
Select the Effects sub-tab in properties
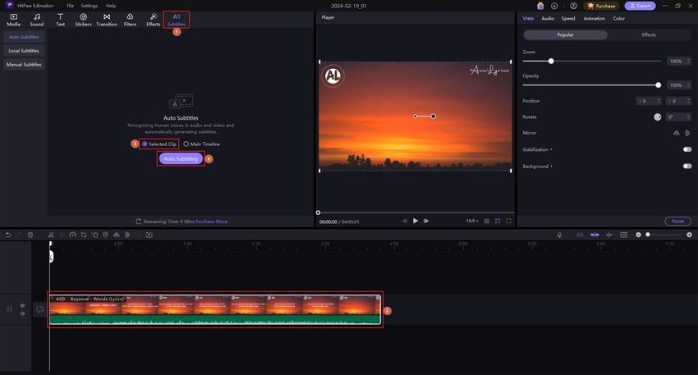click(x=649, y=34)
